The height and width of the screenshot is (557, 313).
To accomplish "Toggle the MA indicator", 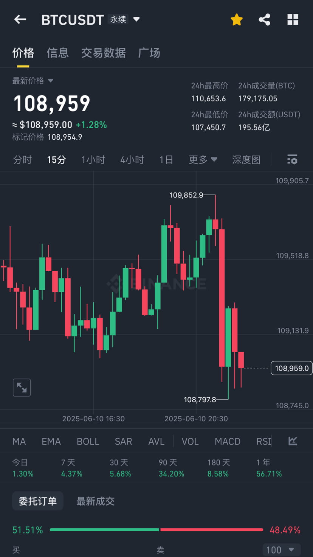I will [19, 442].
